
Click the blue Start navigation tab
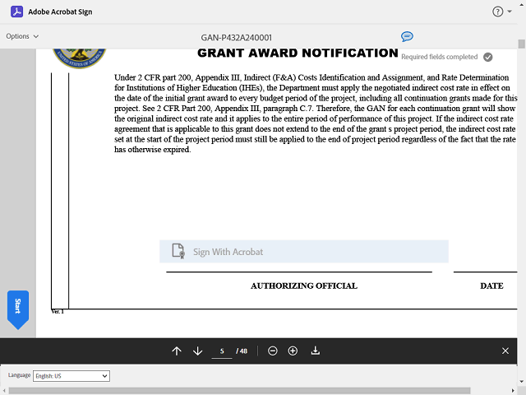[18, 309]
